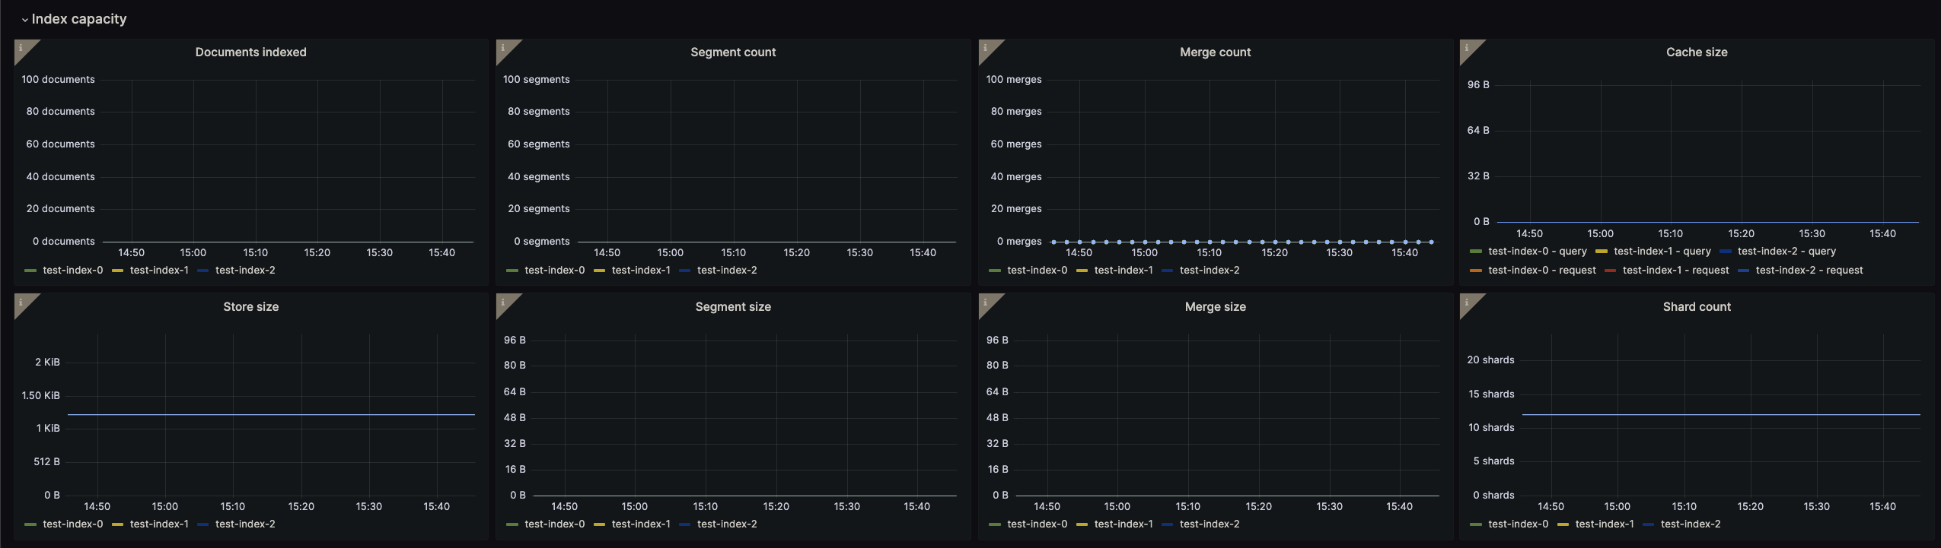Open the Merge size panel title menu

click(x=1215, y=307)
